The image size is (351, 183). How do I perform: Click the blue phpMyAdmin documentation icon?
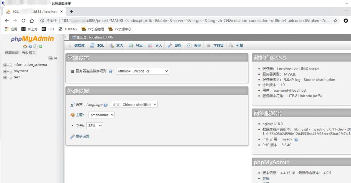tap(30, 47)
